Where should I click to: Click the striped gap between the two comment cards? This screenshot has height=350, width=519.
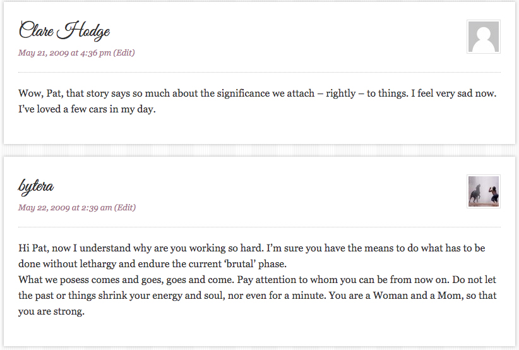[x=259, y=150]
